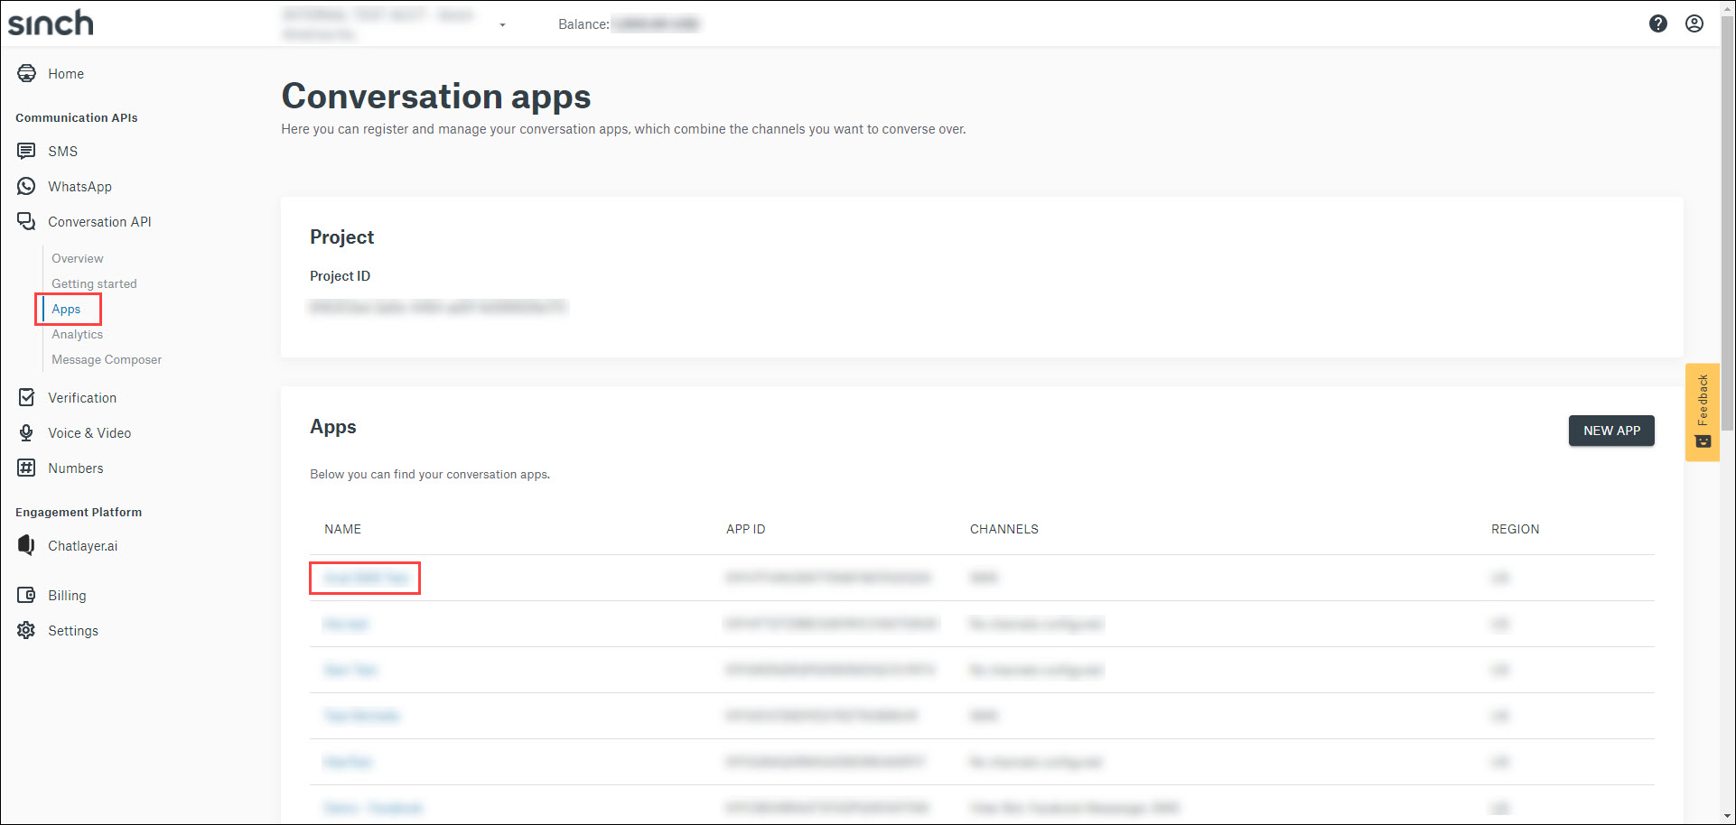
Task: Open Voice & Video microphone icon
Action: pos(26,432)
